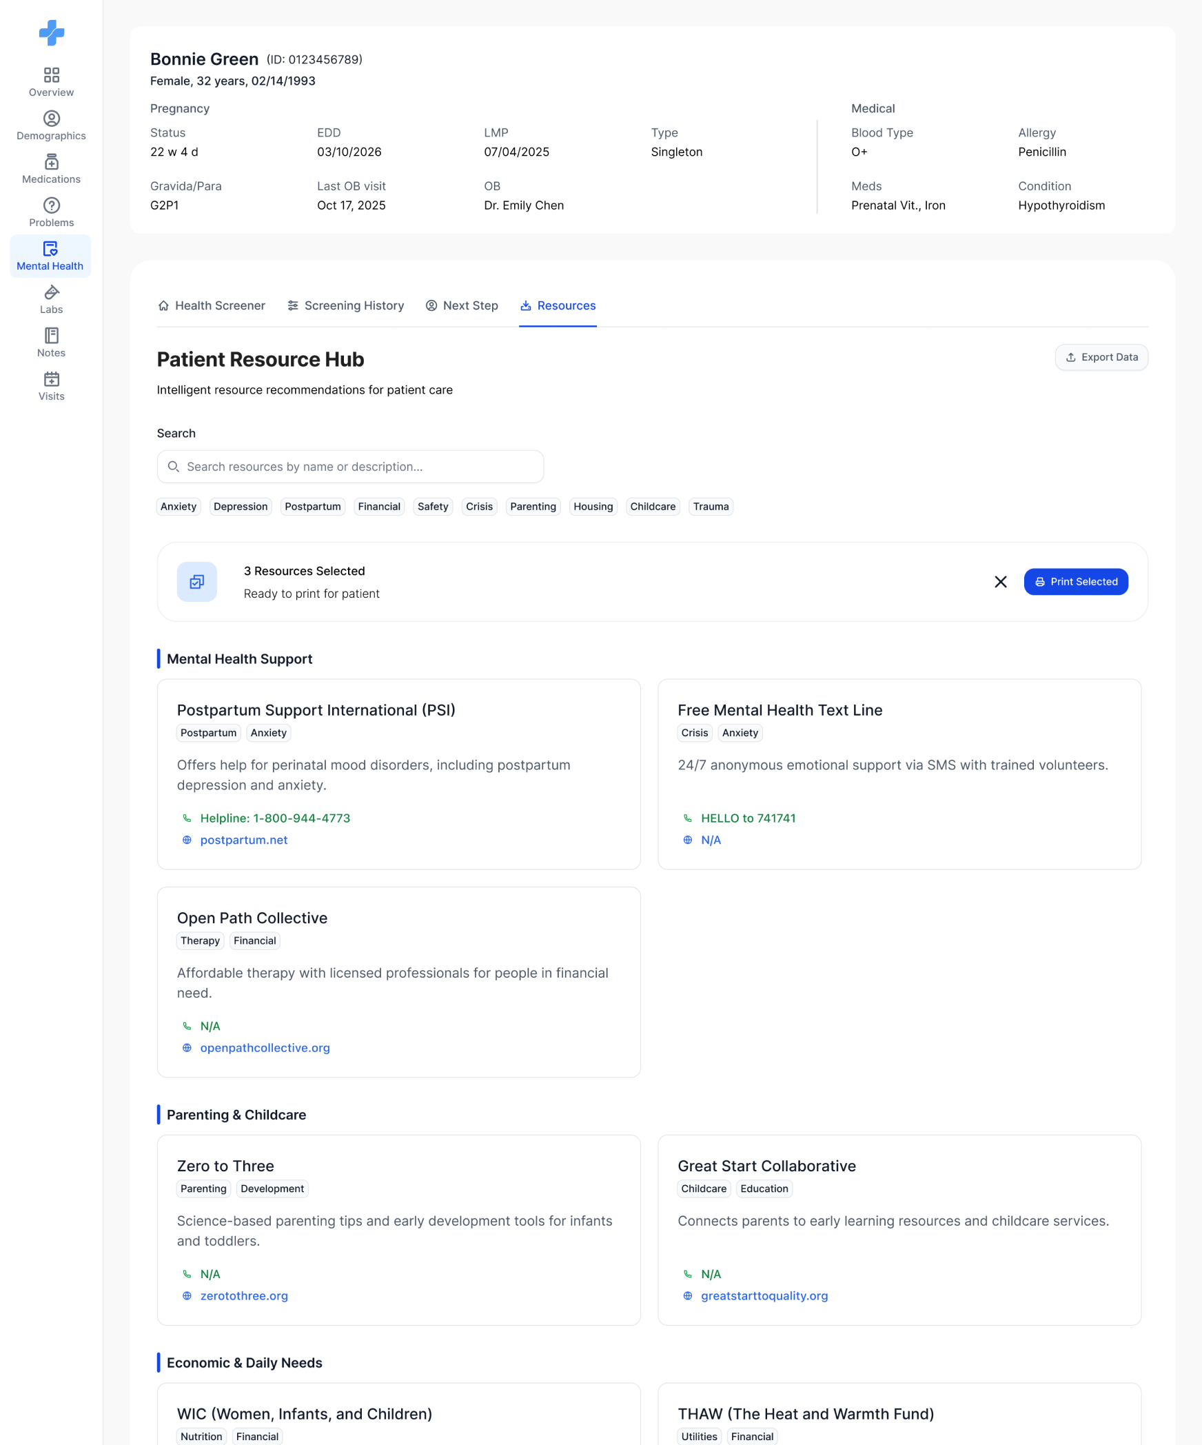
Task: Open the openpathcollective.org link
Action: pyautogui.click(x=265, y=1048)
